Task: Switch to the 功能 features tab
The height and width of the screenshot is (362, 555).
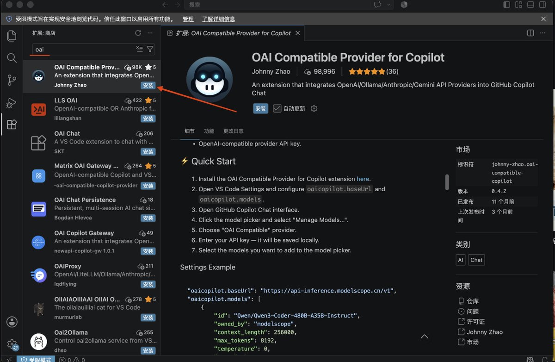Action: (209, 131)
